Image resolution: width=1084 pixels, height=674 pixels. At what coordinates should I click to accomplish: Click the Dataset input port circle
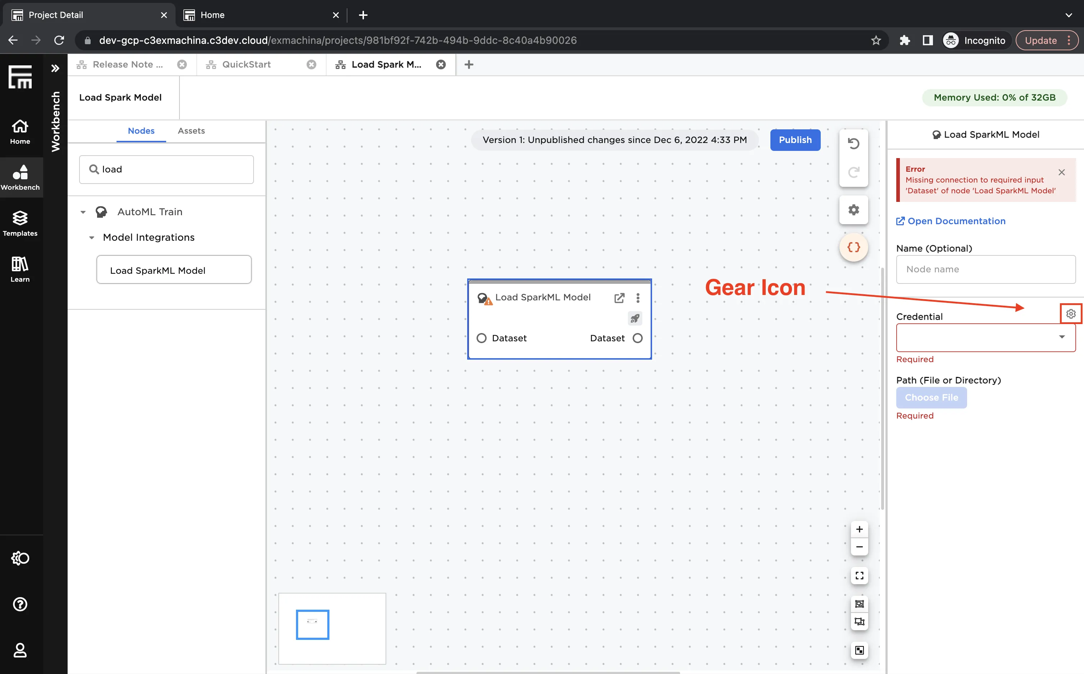coord(482,338)
